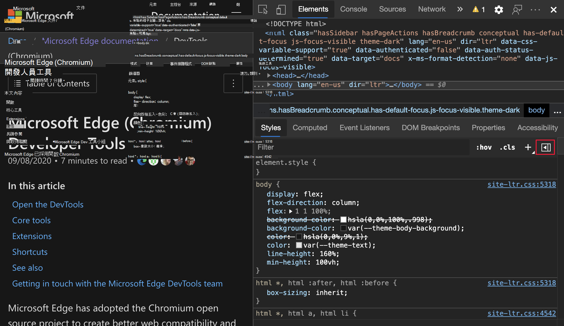Viewport: 564px width, 326px height.
Task: Click the send feedback icon
Action: click(517, 10)
